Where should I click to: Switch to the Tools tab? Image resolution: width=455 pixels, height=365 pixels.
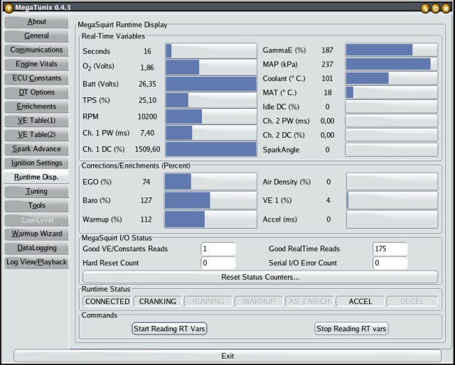coord(36,205)
